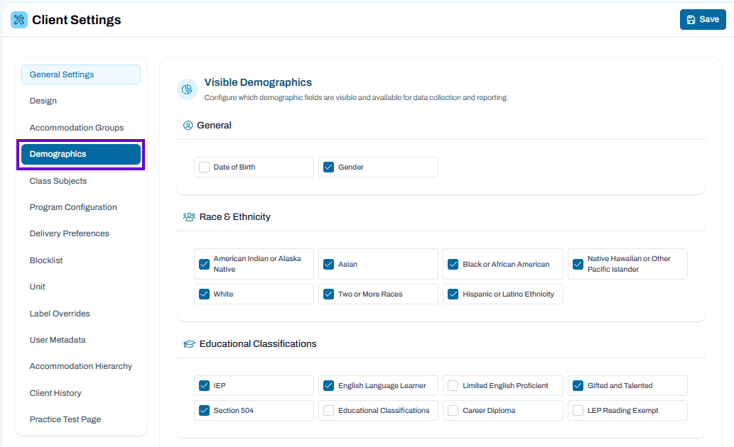Click the Race & Ethnicity group icon
This screenshot has width=734, height=447.
click(x=189, y=217)
